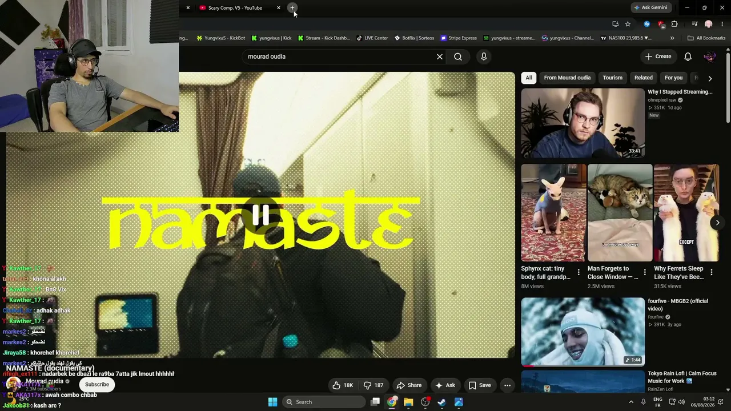Bookmark this page with the star icon
Screen dimensions: 731x411
[x=628, y=24]
